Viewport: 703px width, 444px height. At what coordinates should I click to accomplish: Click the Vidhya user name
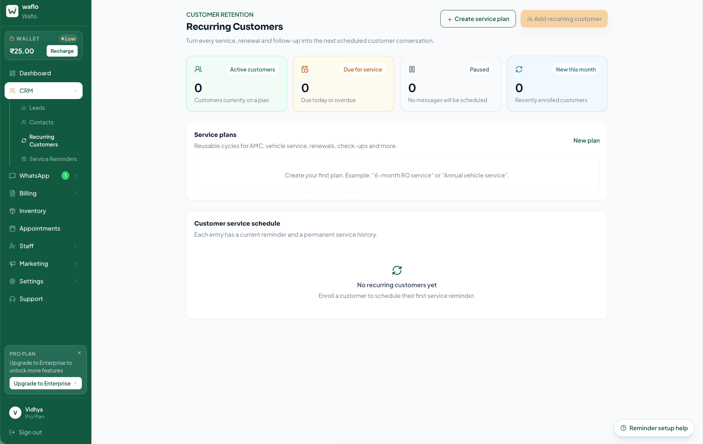point(34,410)
